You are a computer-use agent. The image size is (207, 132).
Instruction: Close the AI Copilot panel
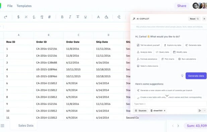pyautogui.click(x=204, y=19)
